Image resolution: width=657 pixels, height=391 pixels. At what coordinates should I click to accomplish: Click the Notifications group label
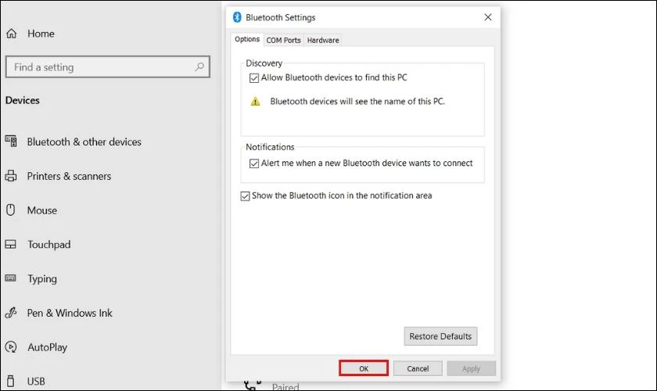pos(270,147)
